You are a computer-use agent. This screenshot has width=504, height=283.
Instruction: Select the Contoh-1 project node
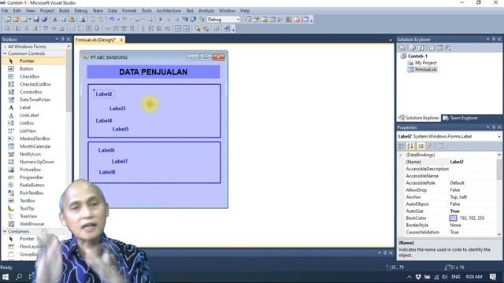pos(417,56)
